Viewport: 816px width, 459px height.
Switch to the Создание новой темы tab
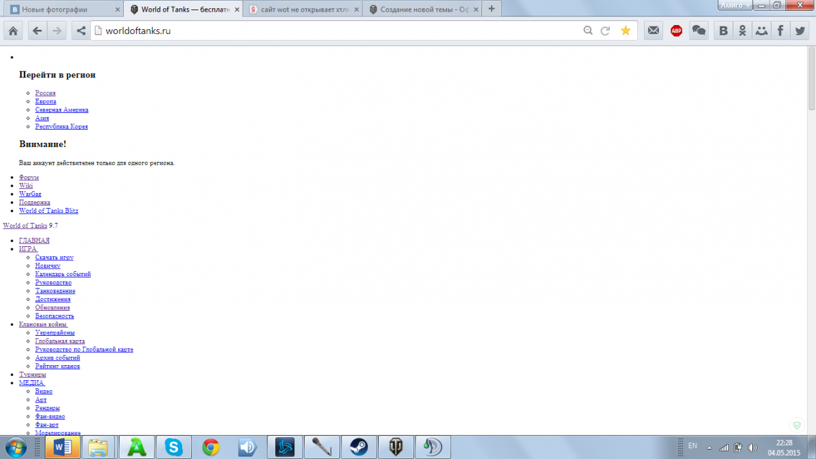tap(422, 10)
